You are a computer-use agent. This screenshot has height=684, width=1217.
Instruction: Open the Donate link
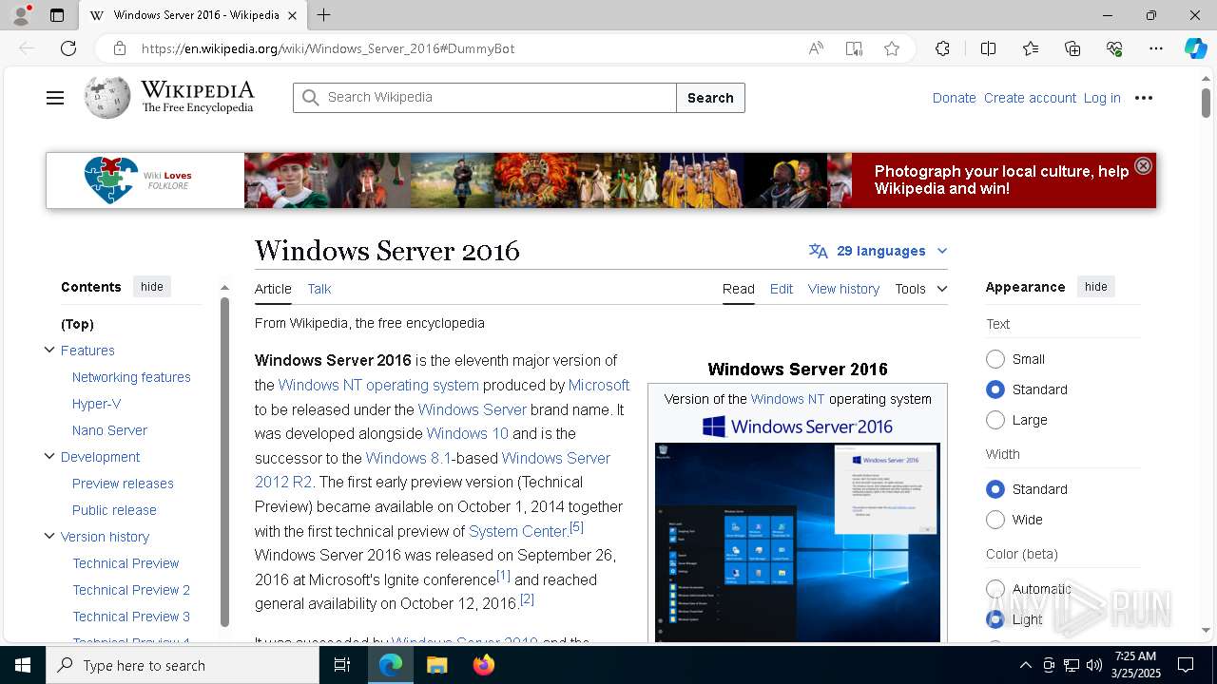point(954,98)
